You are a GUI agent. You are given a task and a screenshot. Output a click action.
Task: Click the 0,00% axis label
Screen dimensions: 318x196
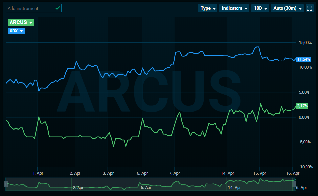click(304, 117)
